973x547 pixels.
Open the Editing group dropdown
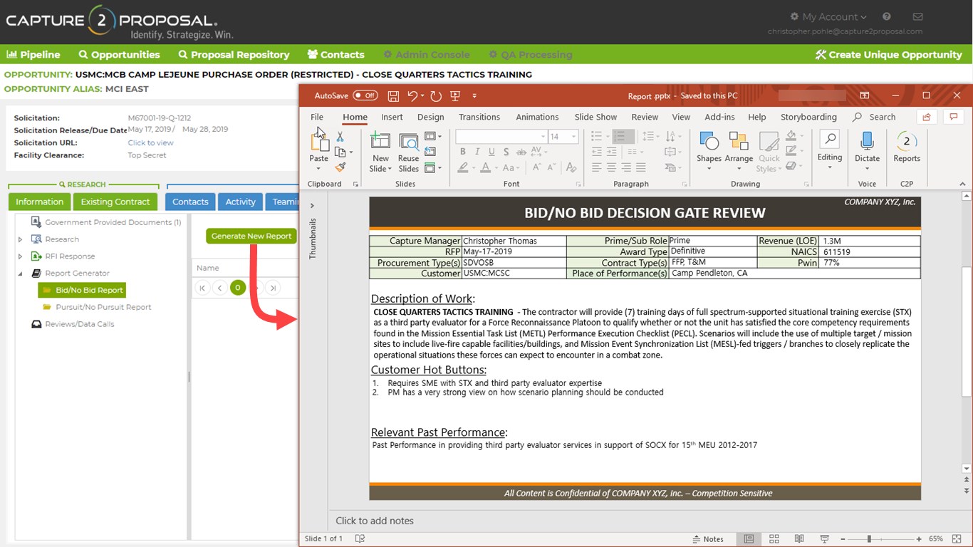830,150
